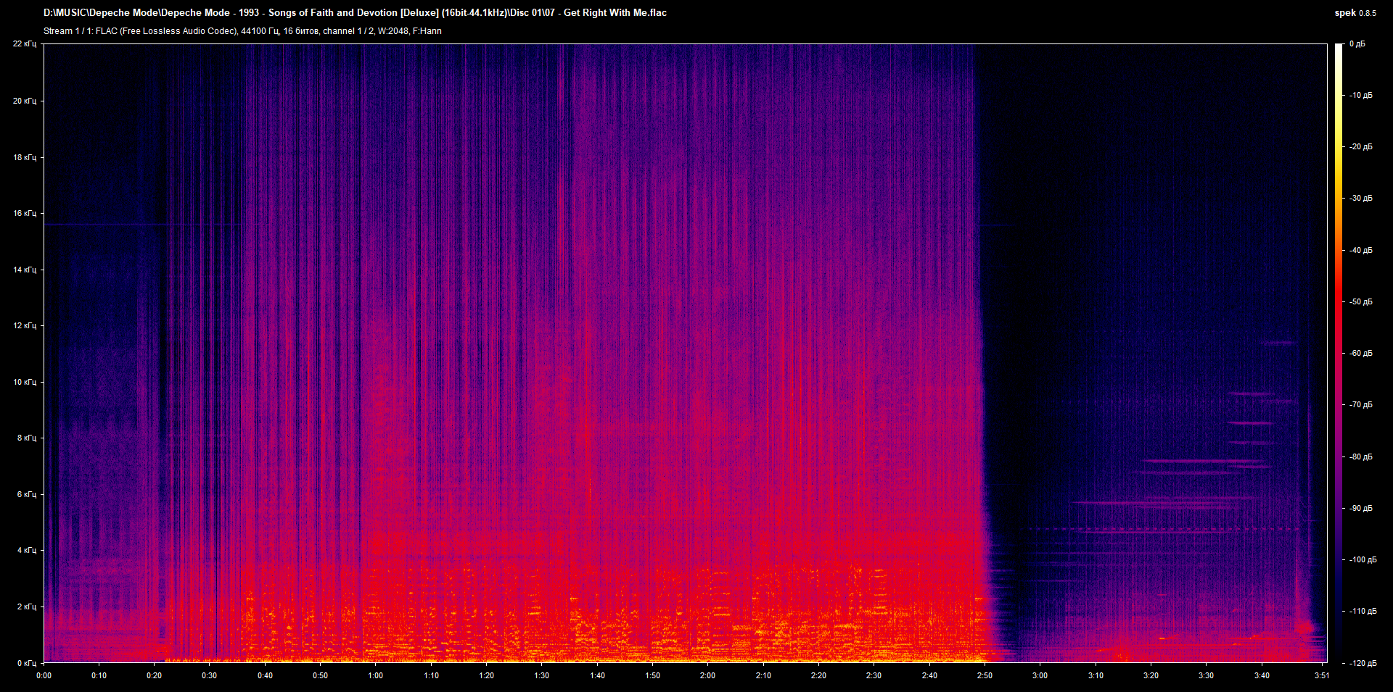Select the 1:30 time axis marker
Screen dimensions: 1393x692
pos(542,675)
